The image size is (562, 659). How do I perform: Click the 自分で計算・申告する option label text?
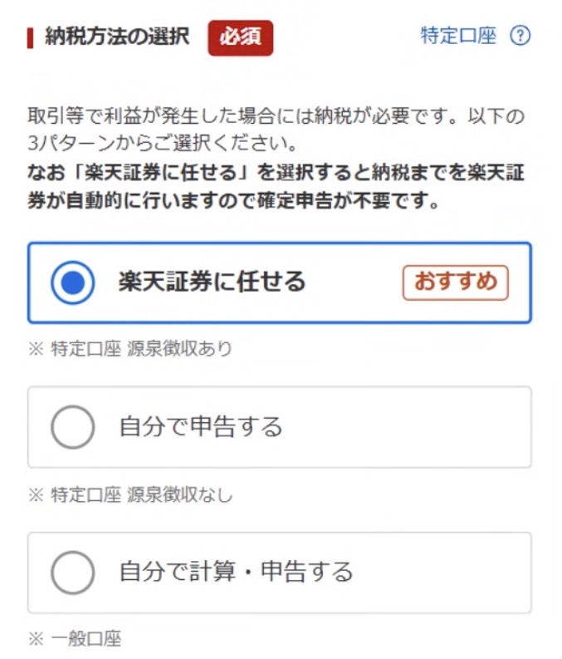coord(237,573)
